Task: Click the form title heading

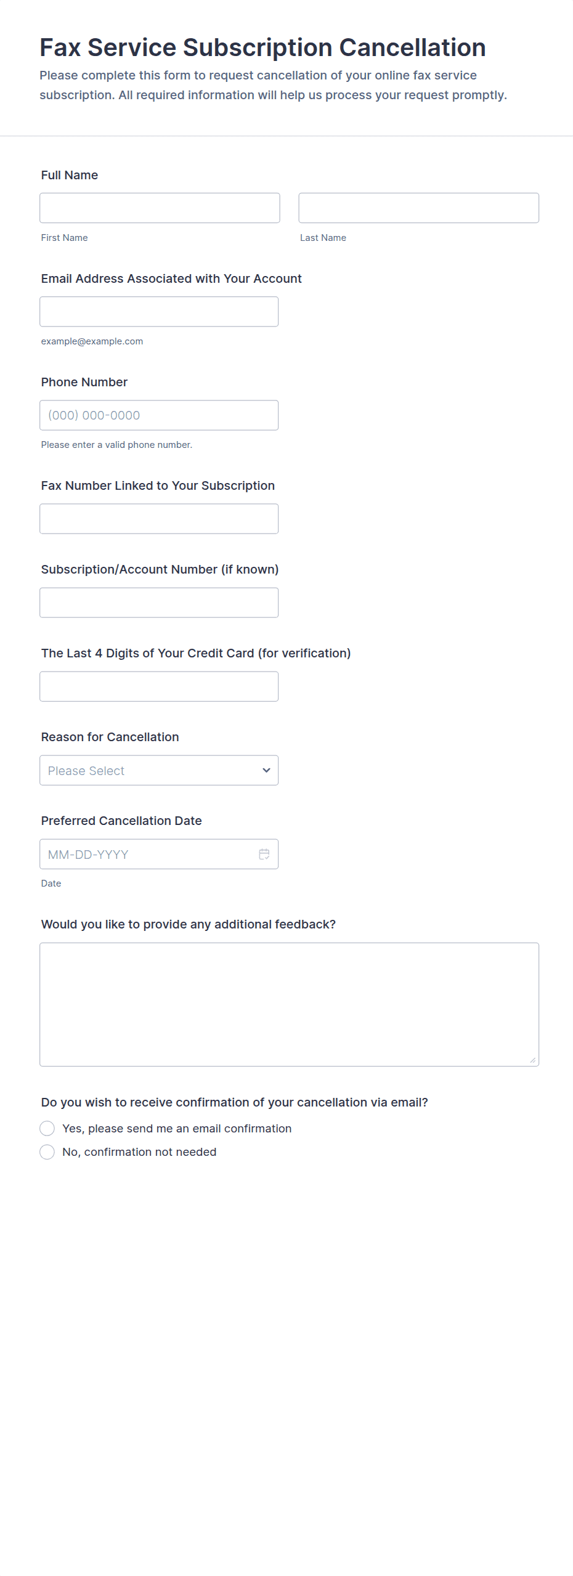Action: tap(262, 47)
